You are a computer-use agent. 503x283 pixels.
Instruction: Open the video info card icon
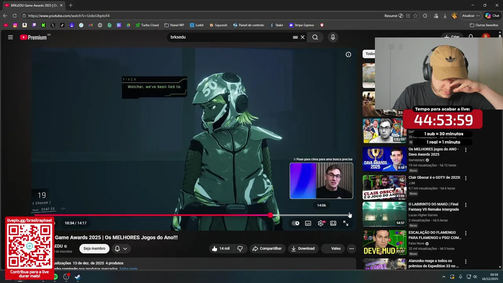point(348,55)
